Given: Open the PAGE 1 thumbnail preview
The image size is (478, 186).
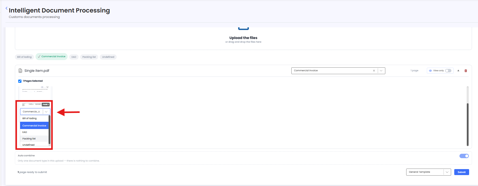Looking at the screenshot, I should point(35,104).
